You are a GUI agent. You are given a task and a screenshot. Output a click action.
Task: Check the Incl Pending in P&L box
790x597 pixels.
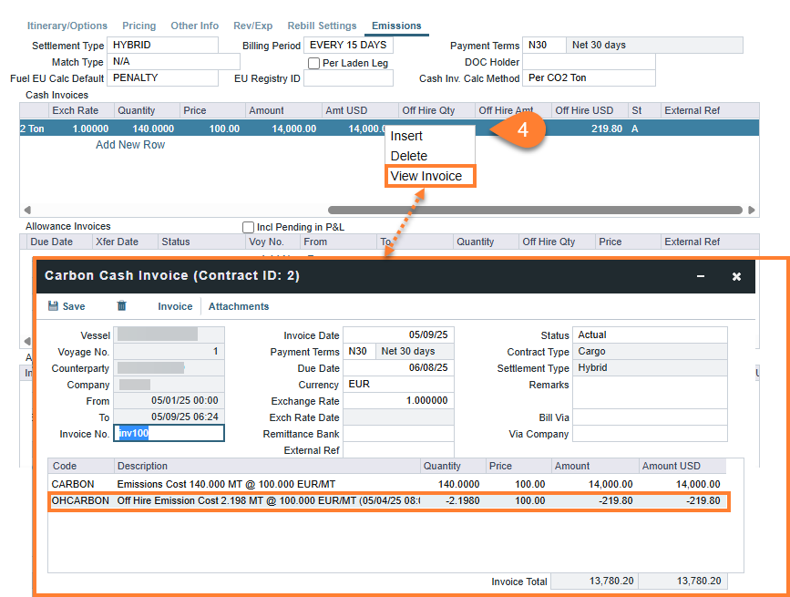248,227
